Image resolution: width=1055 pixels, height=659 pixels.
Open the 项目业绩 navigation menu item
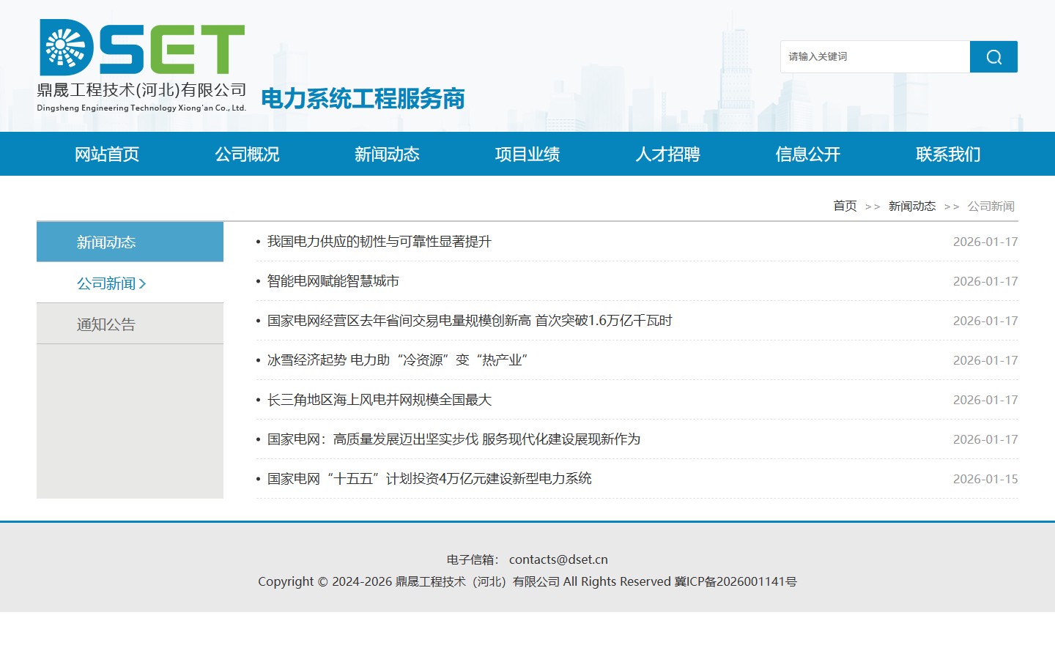(527, 154)
